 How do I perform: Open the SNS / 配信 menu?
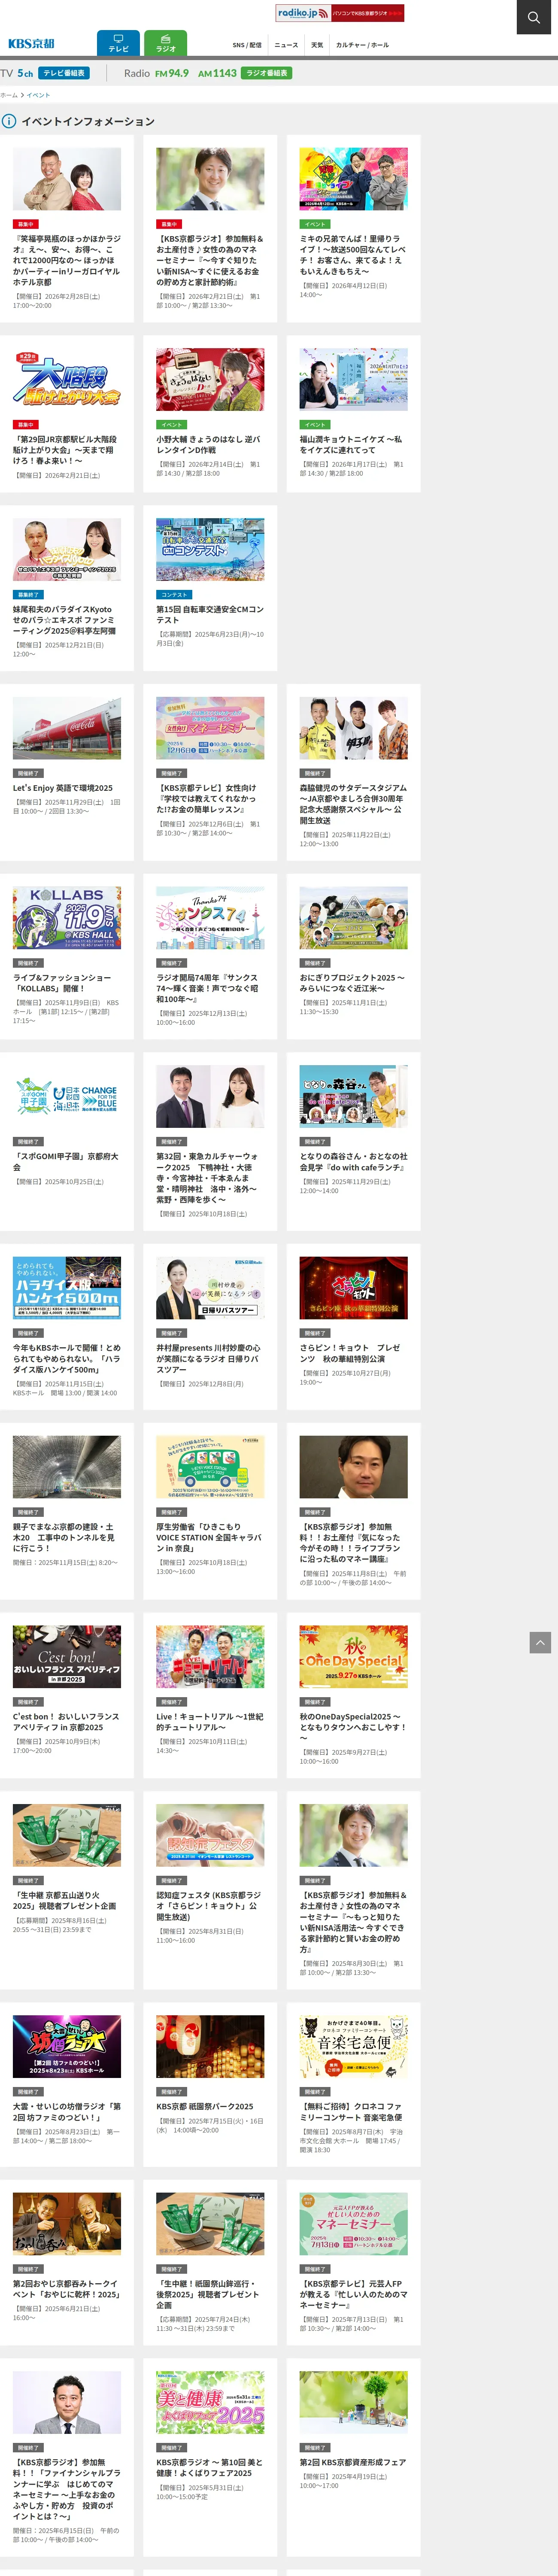247,45
